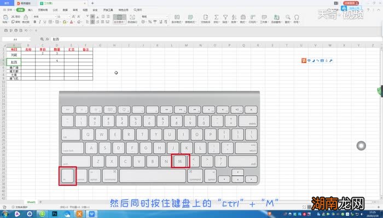Open the Find (查找) magnifier tool
The image size is (383, 218).
[288, 17]
